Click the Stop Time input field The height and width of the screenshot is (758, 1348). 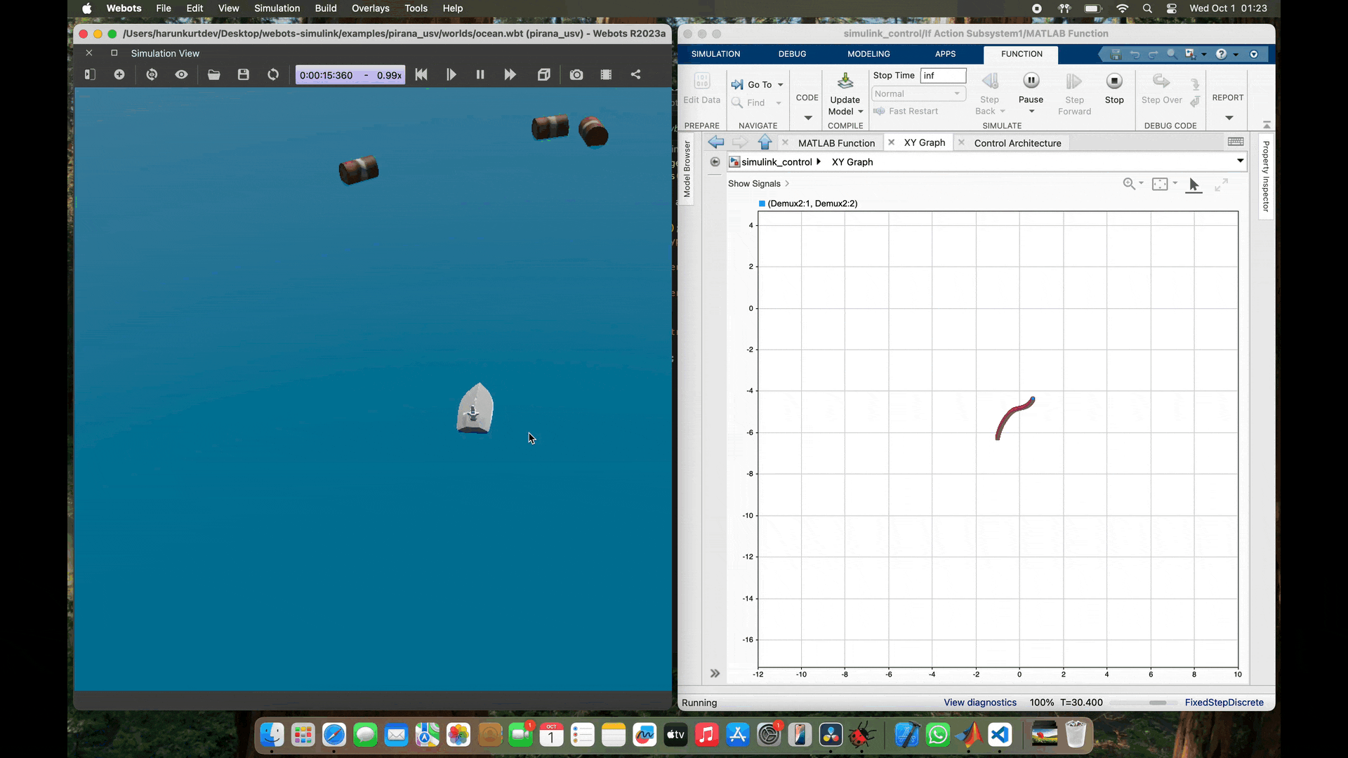tap(943, 76)
